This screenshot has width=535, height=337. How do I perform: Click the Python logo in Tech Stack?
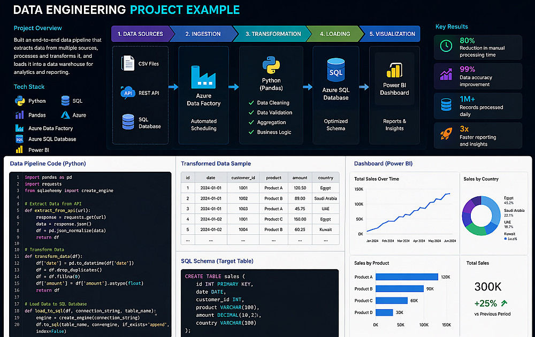point(20,101)
